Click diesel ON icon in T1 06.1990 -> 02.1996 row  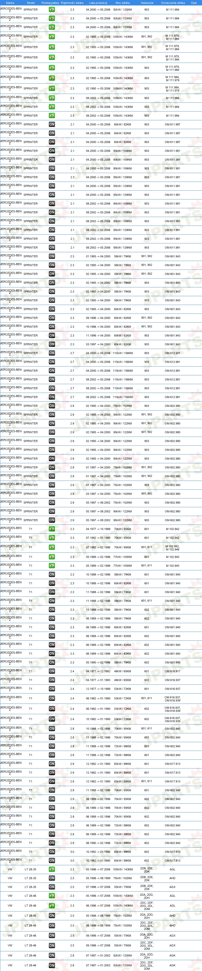[x=52, y=843]
